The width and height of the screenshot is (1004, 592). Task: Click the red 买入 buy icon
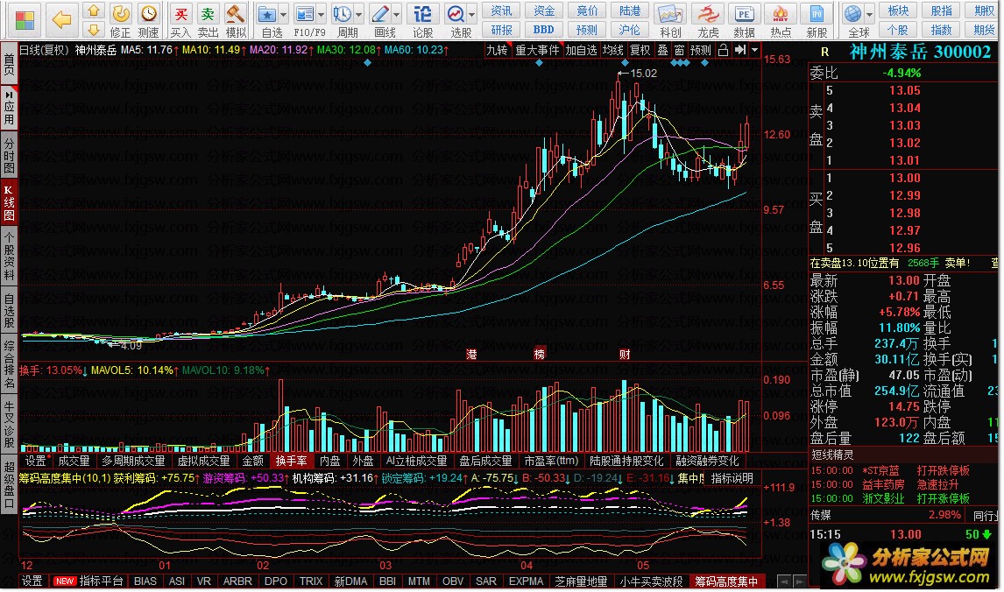coord(180,20)
